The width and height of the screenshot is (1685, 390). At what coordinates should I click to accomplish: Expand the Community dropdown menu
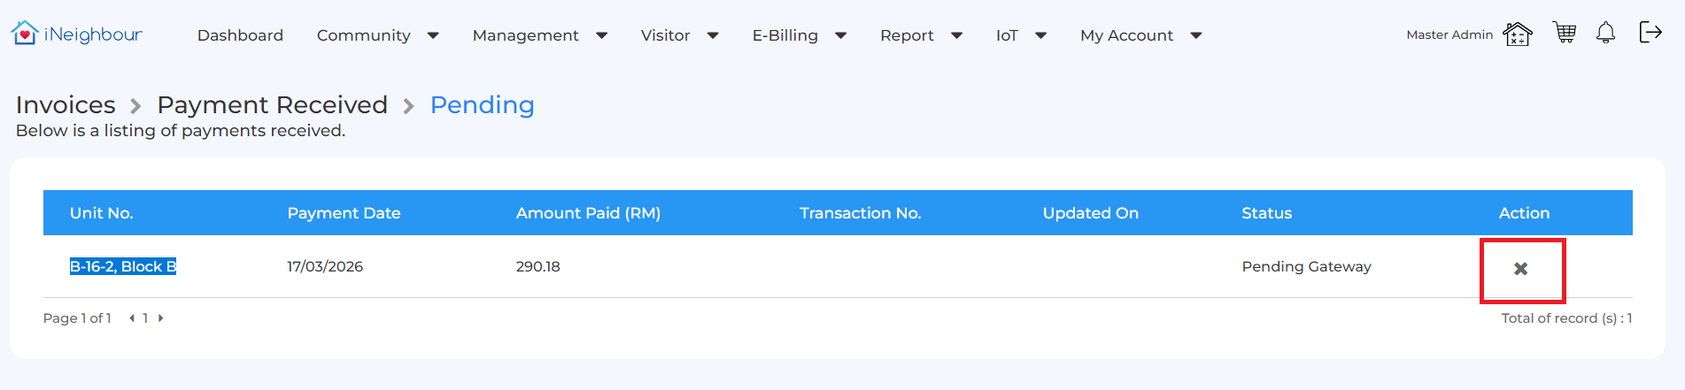377,35
